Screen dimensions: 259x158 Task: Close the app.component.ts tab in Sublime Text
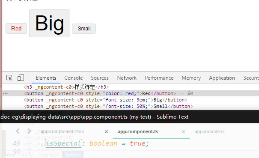tap(183, 132)
